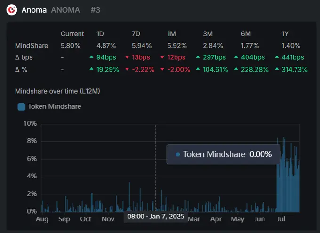The width and height of the screenshot is (320, 233).
Task: Click the Apr label on x-axis
Action: (216, 219)
